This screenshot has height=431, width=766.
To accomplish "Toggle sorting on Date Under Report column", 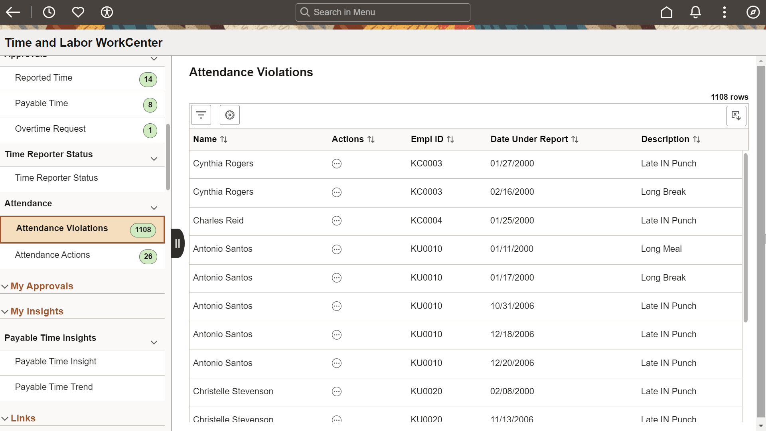I will 575,139.
